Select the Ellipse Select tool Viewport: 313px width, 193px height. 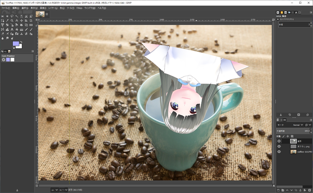coord(7,16)
